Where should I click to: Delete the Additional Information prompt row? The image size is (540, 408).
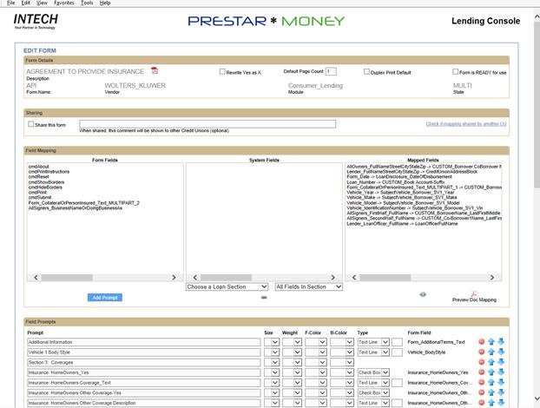482,342
